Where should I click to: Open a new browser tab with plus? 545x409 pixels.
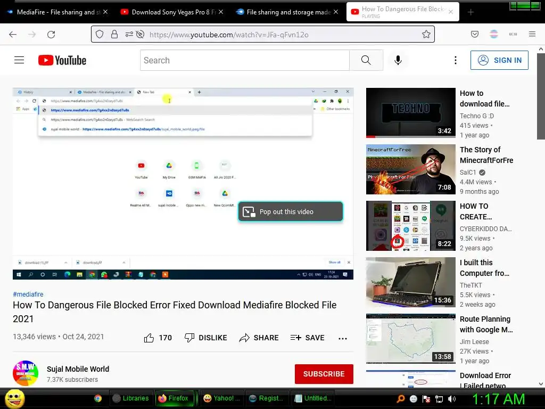[x=470, y=12]
